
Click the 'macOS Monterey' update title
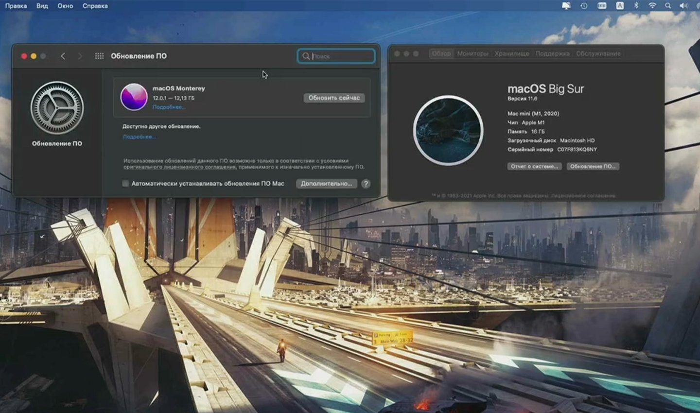pos(179,88)
